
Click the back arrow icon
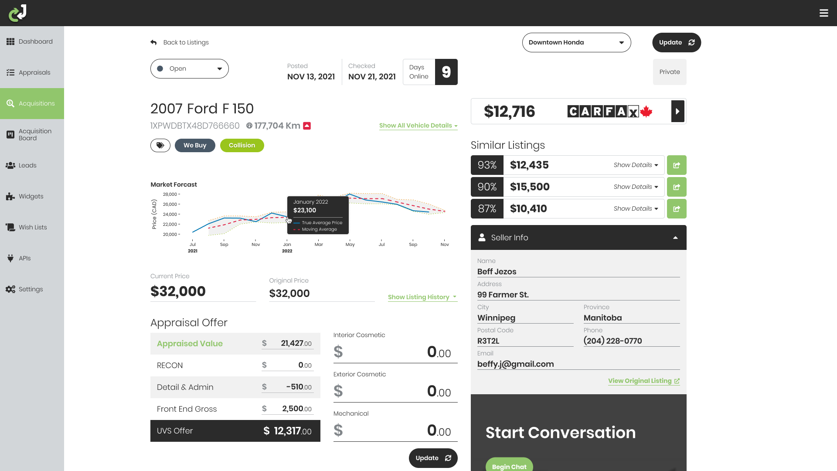(x=153, y=42)
